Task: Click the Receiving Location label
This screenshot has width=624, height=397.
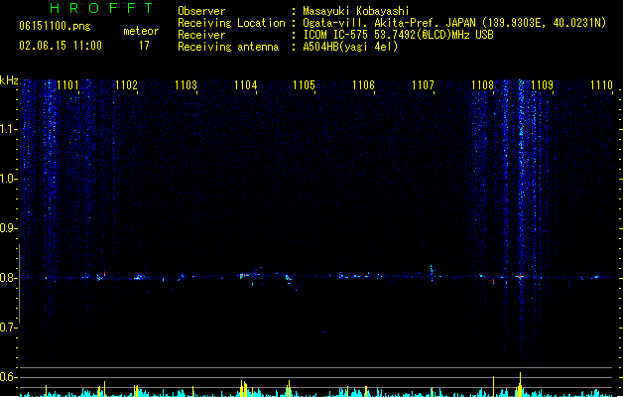Action: pos(231,23)
